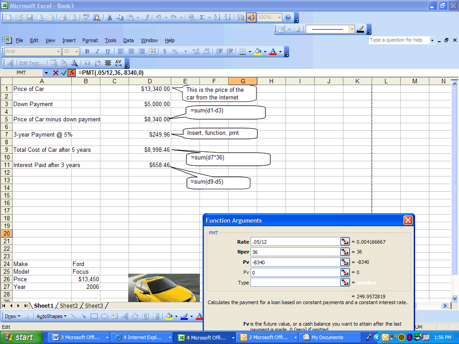The image size is (459, 344).
Task: Expand the 'Type a question for help' dropdown
Action: pyautogui.click(x=432, y=40)
